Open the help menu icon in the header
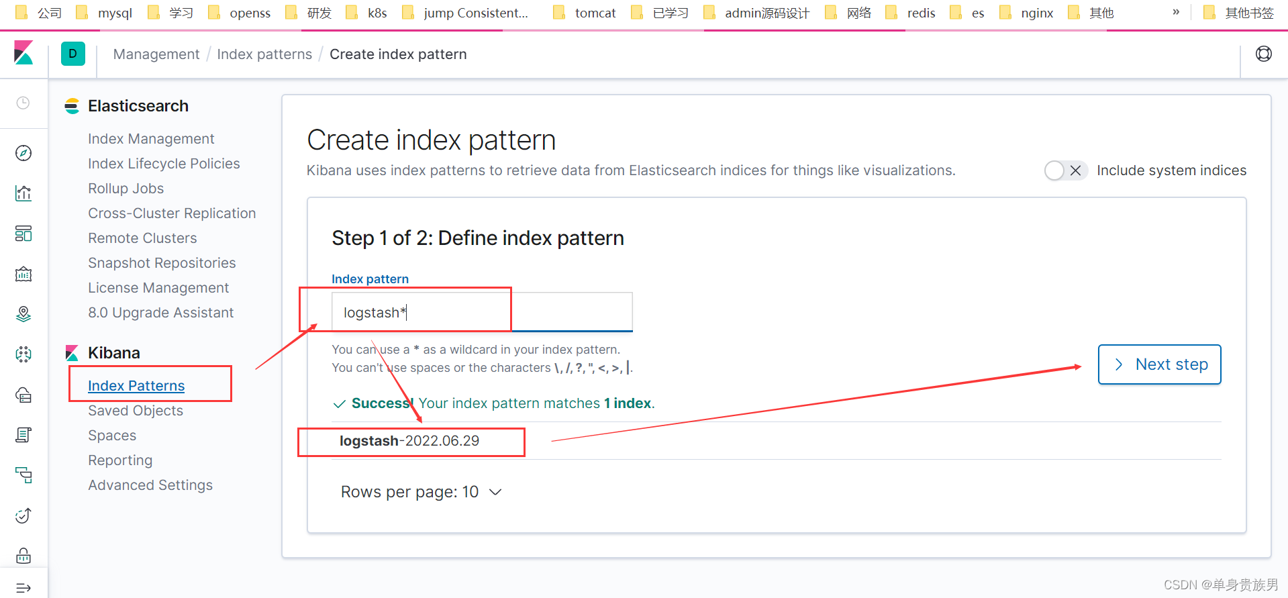 coord(1264,54)
